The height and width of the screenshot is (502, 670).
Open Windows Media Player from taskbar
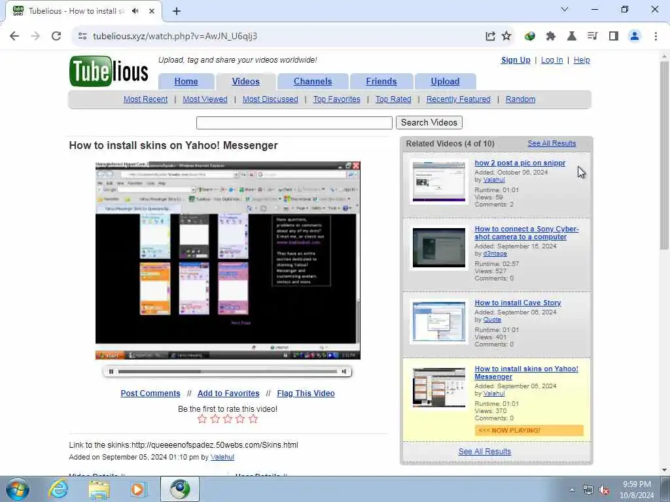coord(139,489)
